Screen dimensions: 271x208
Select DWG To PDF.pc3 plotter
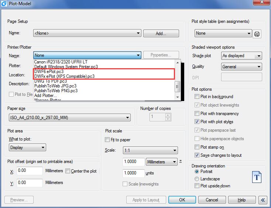(x=51, y=81)
